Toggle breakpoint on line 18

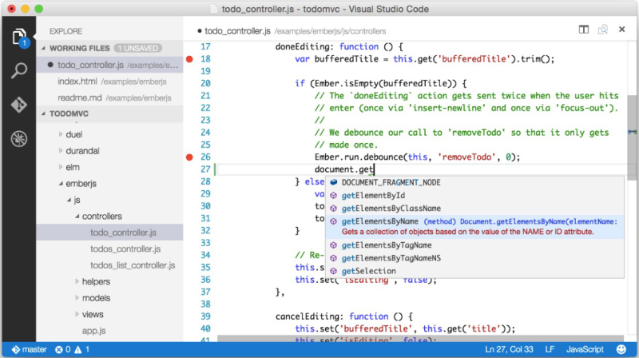coord(189,59)
